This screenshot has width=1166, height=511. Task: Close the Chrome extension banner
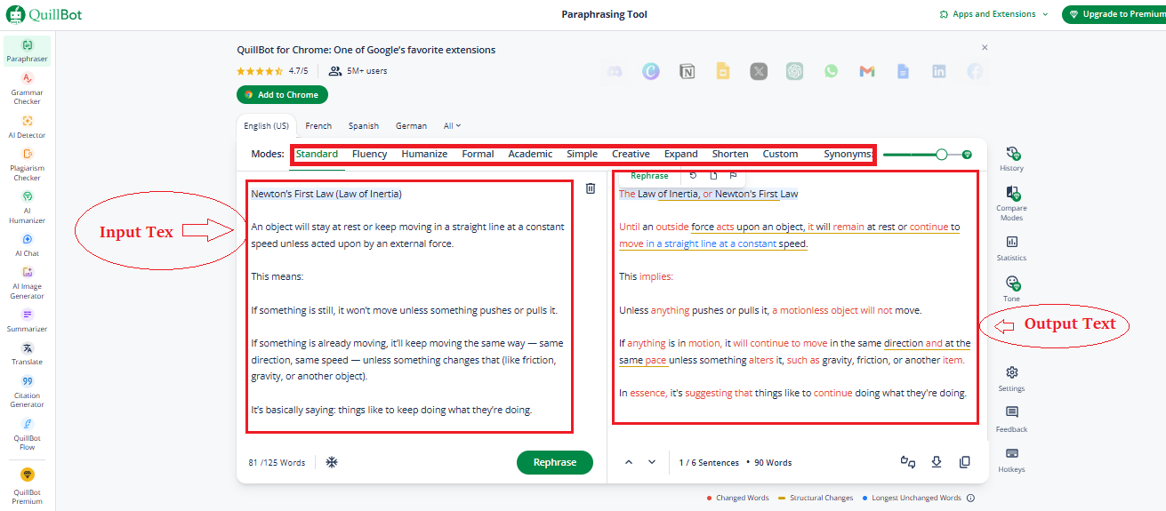click(x=985, y=47)
